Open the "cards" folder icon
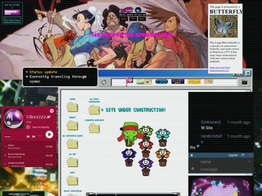 coord(72,107)
